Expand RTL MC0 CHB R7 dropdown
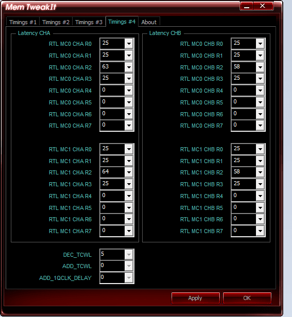Screen dimensions: 292x317 pos(260,126)
